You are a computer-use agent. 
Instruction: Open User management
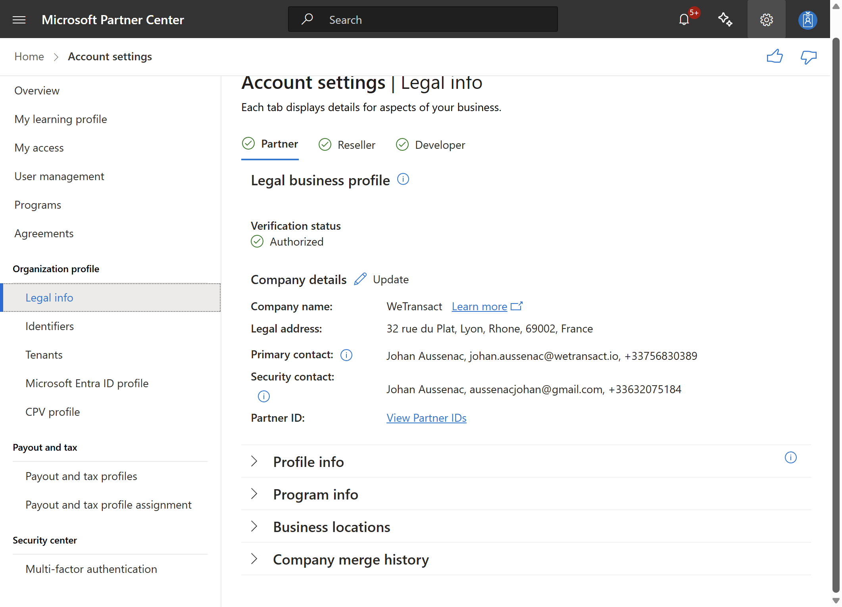click(59, 176)
